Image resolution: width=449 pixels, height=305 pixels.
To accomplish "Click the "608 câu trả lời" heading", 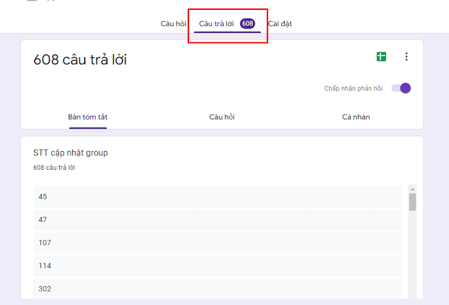I will (x=80, y=59).
